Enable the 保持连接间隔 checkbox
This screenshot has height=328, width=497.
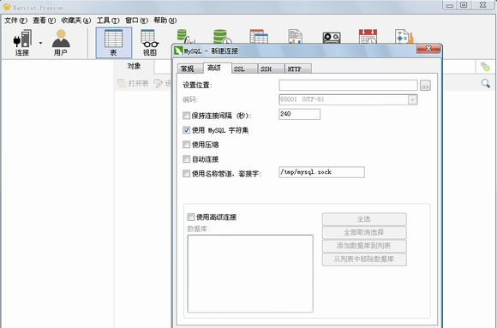[187, 116]
